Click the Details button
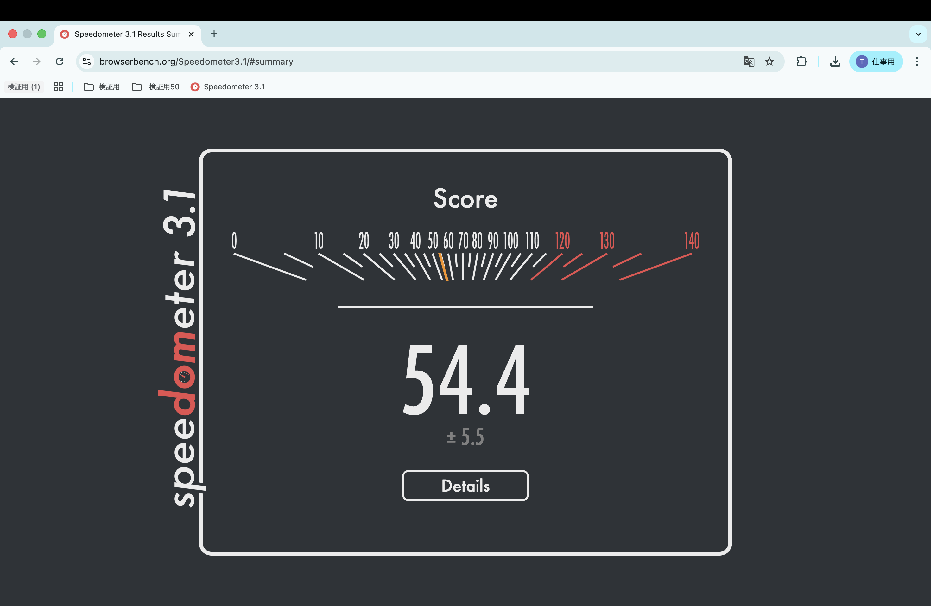This screenshot has width=931, height=606. 465,486
